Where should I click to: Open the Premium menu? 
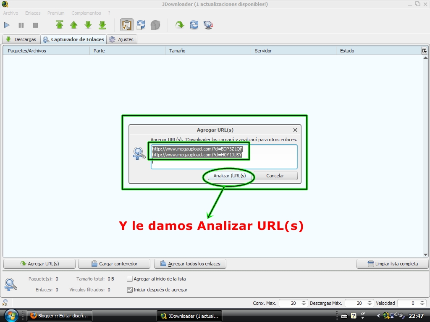click(56, 13)
